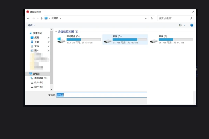Expand chevron after 此电脑 breadcrumb
Screen dimensions: 209x139
pyautogui.click(x=60, y=18)
